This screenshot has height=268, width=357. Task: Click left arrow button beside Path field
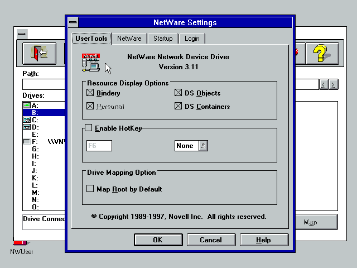tap(324, 84)
